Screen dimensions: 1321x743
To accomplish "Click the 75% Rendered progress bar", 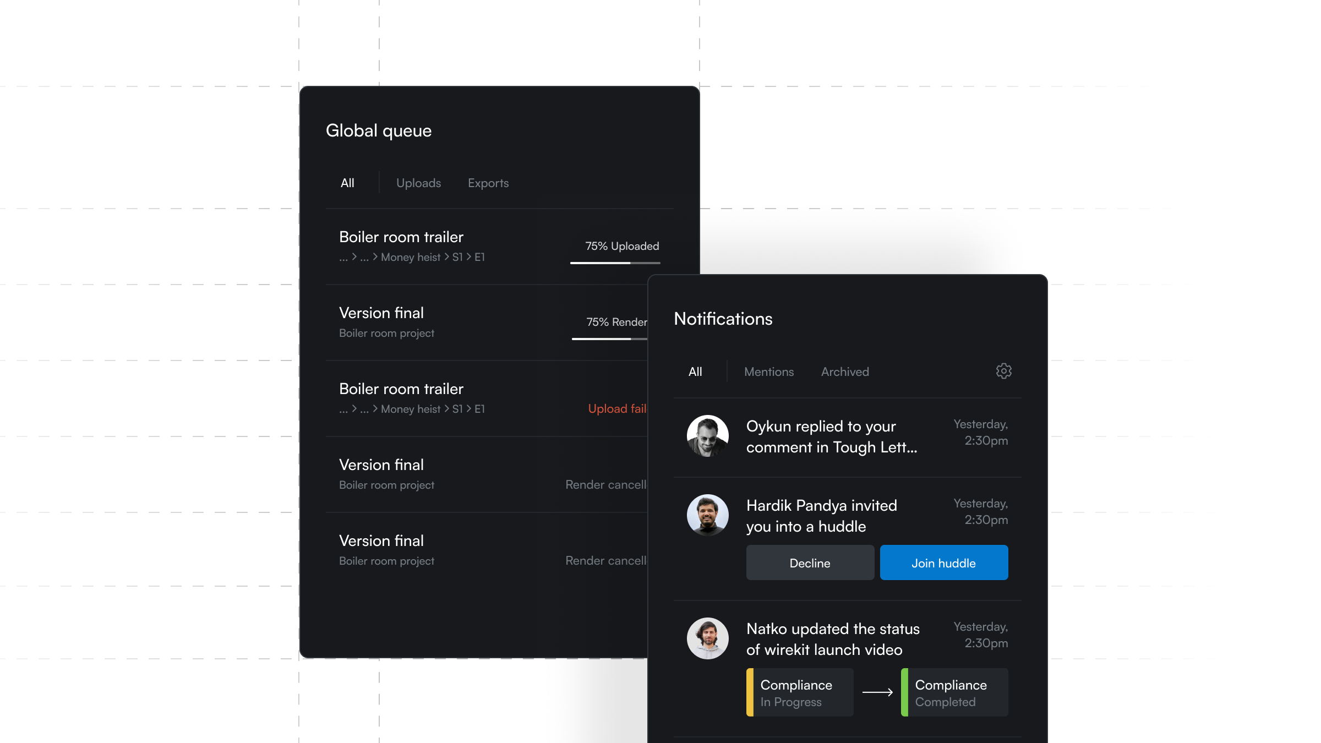I will [610, 339].
